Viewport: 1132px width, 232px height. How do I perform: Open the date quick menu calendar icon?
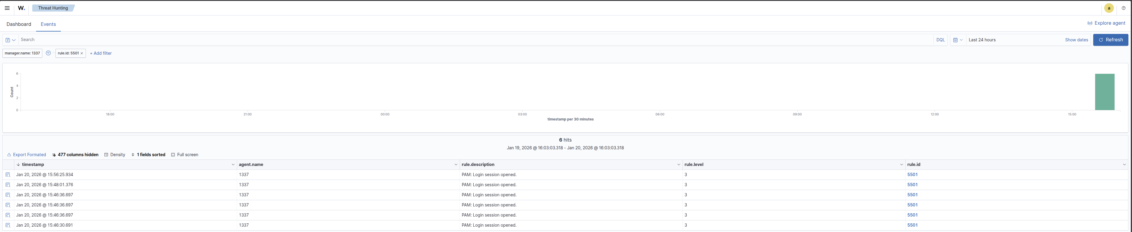(958, 40)
